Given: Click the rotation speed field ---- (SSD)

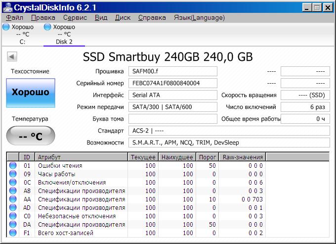Looking at the screenshot, I should tap(305, 95).
